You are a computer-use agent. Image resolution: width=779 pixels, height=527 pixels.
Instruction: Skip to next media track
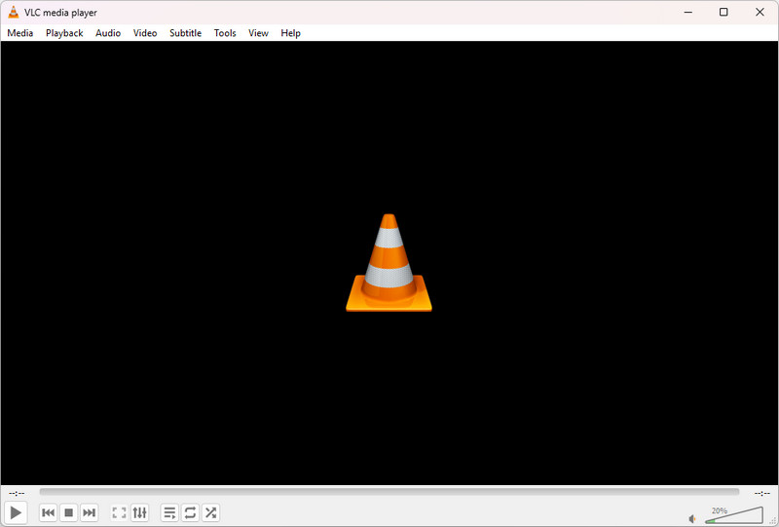[x=89, y=512]
